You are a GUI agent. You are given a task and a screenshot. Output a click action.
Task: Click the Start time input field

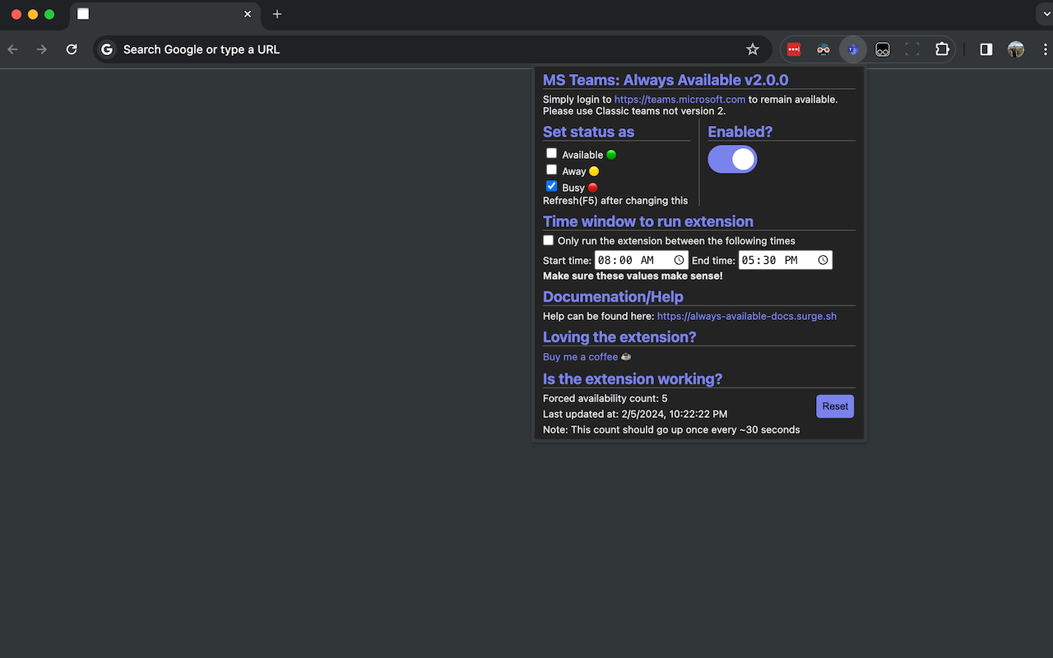tap(641, 260)
